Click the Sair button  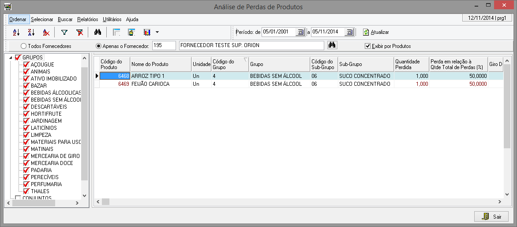coord(491,216)
